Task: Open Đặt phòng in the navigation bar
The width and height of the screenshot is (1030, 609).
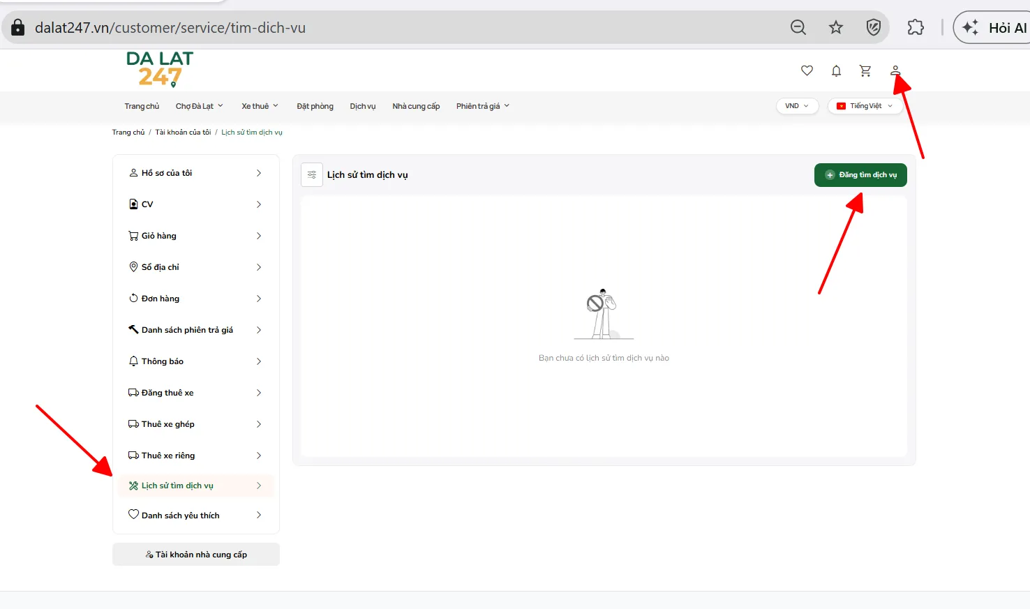Action: pos(315,106)
